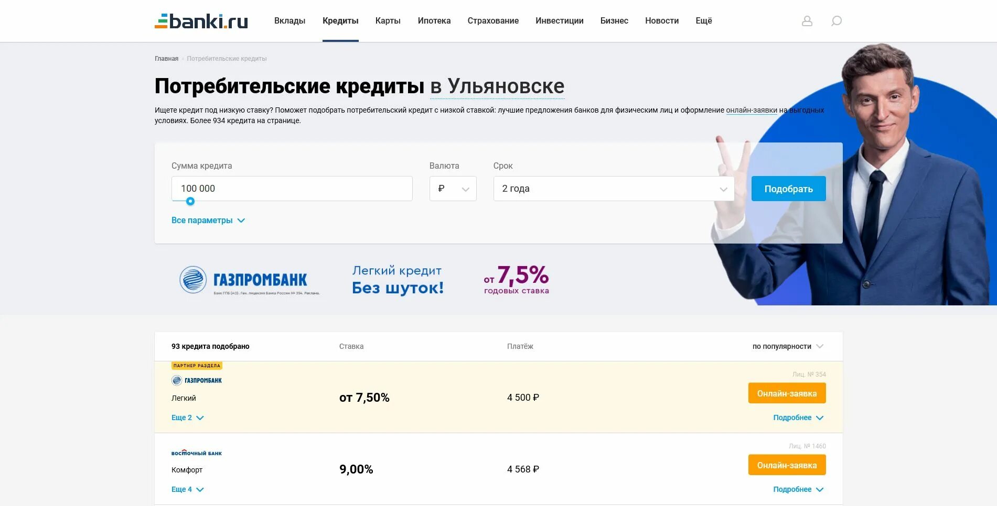The height and width of the screenshot is (506, 997).
Task: Expand Подробнее for Комфорт loan
Action: (798, 489)
